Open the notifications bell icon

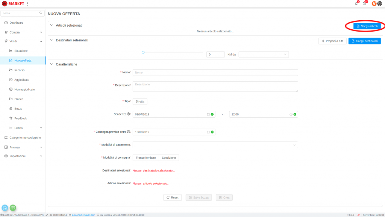click(356, 3)
